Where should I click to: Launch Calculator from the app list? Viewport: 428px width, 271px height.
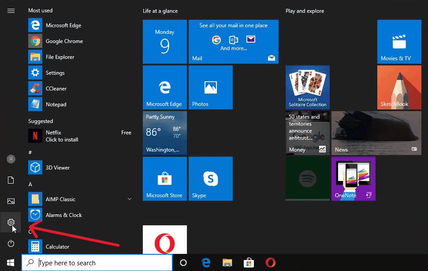58,246
